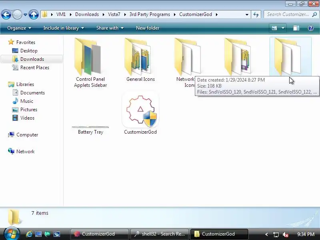Switch to CustomizerGod folder taskbar button
The height and width of the screenshot is (240, 320).
219,234
